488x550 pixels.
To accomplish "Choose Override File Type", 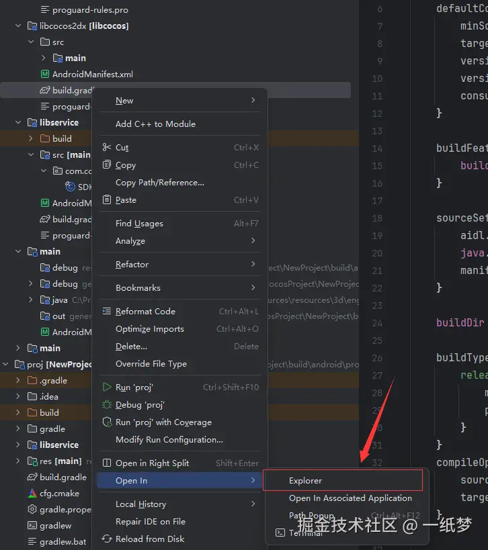I will click(x=179, y=364).
